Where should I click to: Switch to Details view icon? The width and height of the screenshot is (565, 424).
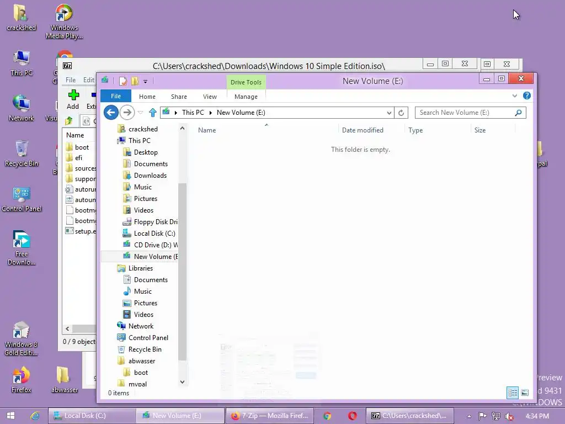click(x=513, y=393)
